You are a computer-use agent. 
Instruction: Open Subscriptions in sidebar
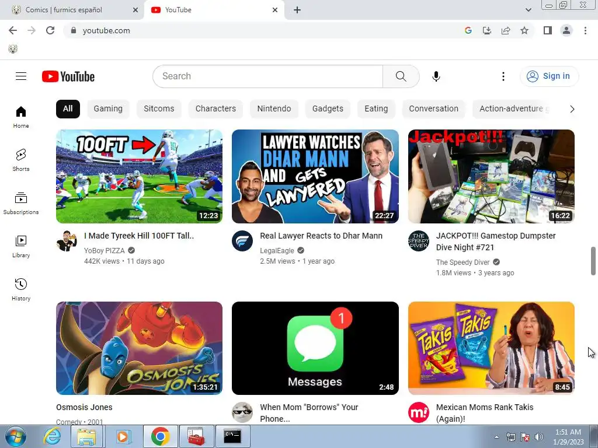click(x=21, y=204)
